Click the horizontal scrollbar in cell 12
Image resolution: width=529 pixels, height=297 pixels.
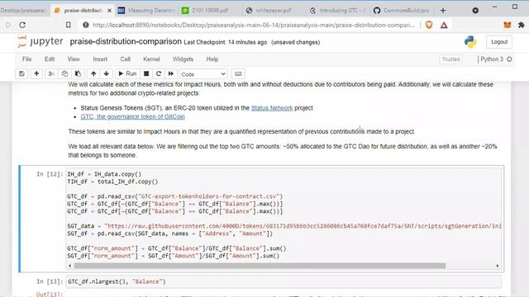point(260,266)
